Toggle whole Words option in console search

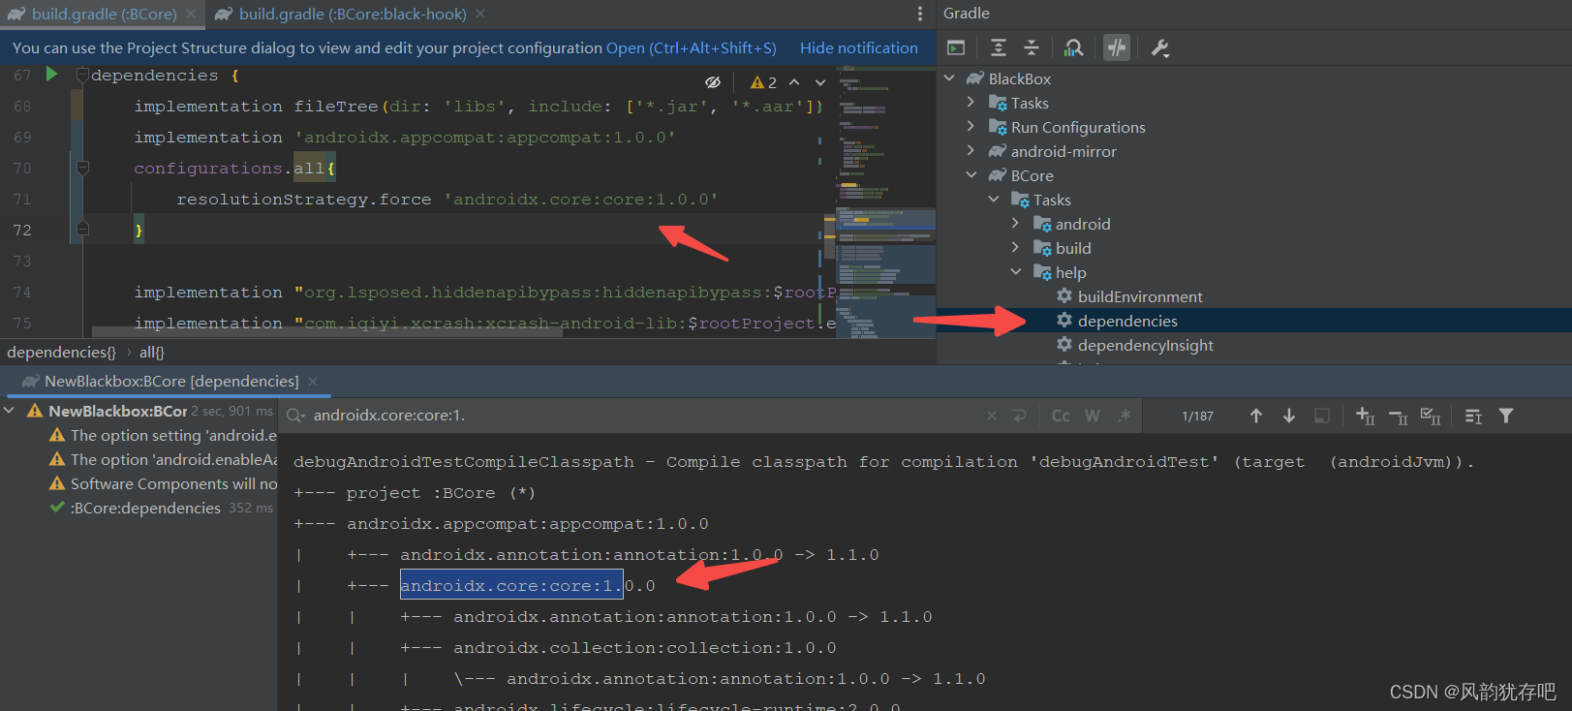[x=1093, y=416]
